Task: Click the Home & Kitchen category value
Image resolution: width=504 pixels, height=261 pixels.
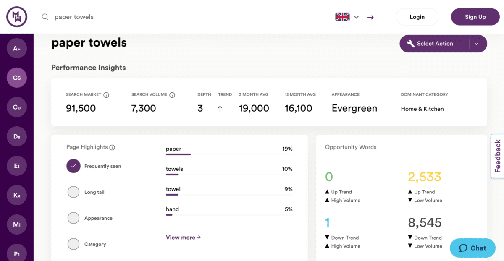Action: (x=422, y=109)
